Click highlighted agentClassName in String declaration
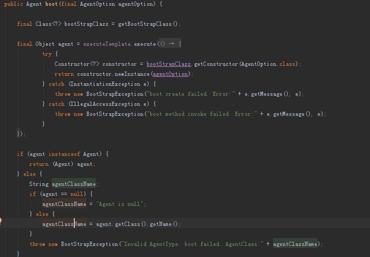This screenshot has height=257, width=370. pos(74,184)
